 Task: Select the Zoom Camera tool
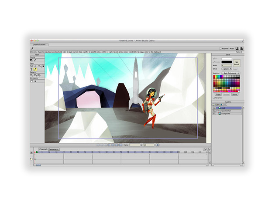coord(35,75)
